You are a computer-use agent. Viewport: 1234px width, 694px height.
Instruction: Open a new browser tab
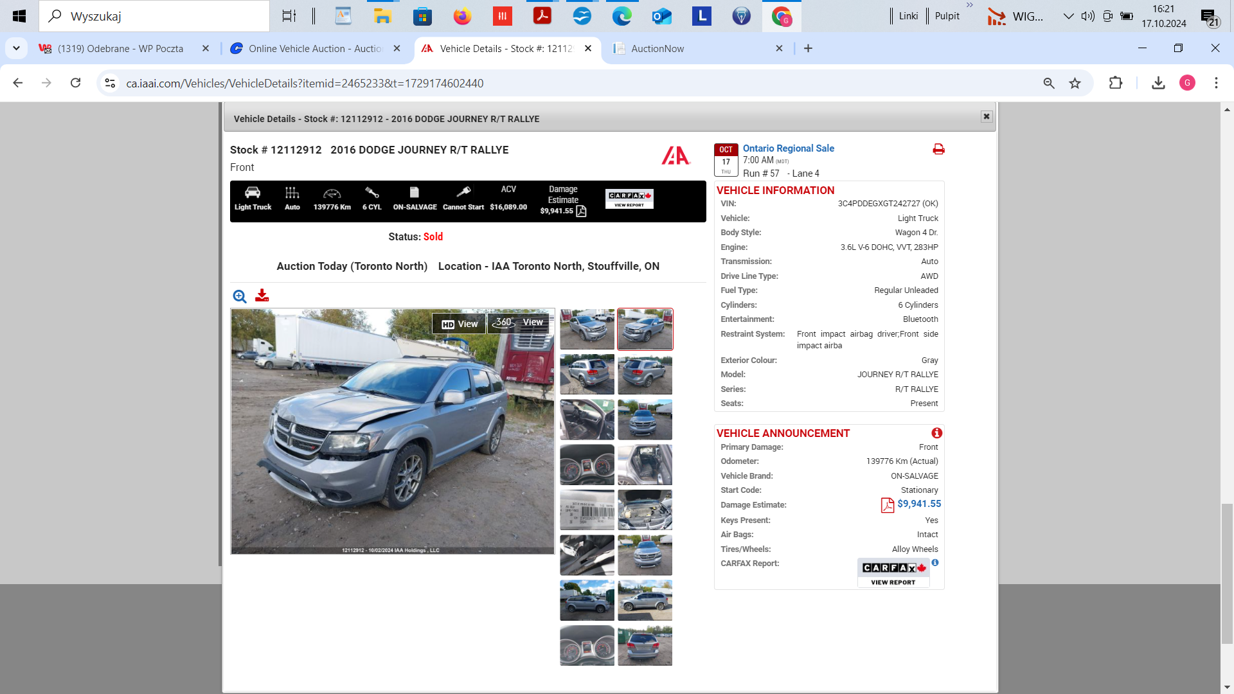coord(808,48)
